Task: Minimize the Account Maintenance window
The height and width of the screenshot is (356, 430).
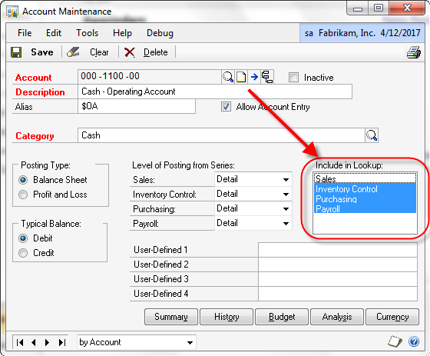Action: pyautogui.click(x=358, y=8)
